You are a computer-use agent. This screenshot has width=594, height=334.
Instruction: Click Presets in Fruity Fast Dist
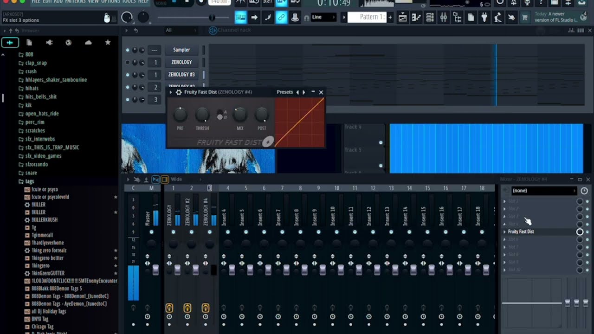(285, 92)
